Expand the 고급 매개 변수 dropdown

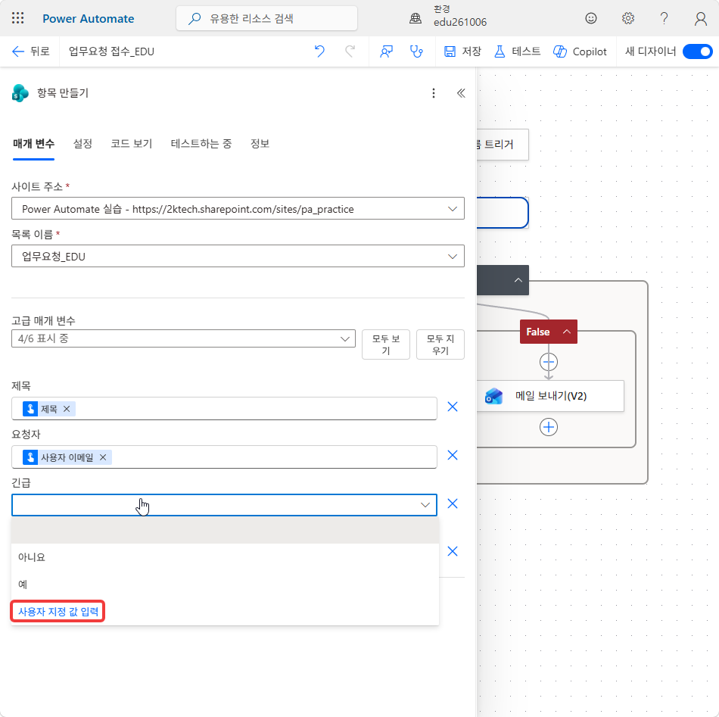tap(183, 338)
